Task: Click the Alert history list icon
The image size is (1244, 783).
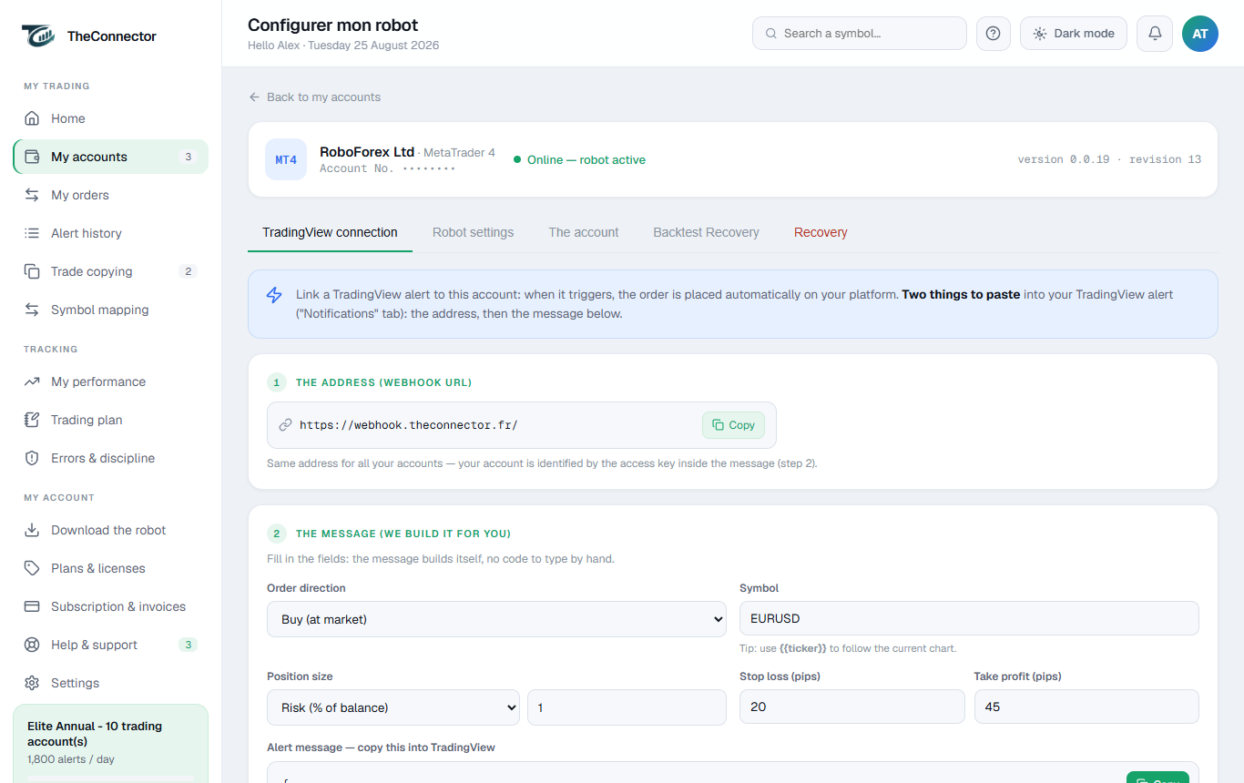Action: pos(32,233)
